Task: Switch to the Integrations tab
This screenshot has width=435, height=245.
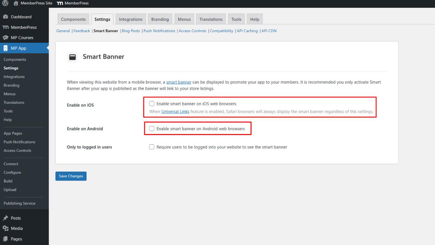Action: pos(131,19)
